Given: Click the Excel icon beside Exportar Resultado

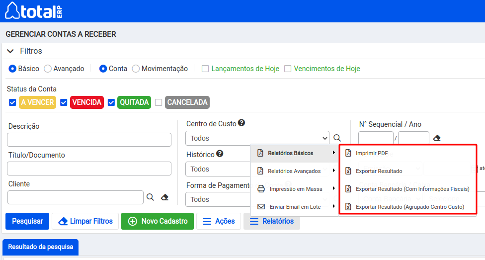Looking at the screenshot, I should pos(348,171).
